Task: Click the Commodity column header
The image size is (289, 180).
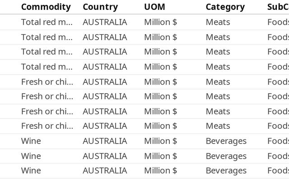Action: click(x=46, y=7)
